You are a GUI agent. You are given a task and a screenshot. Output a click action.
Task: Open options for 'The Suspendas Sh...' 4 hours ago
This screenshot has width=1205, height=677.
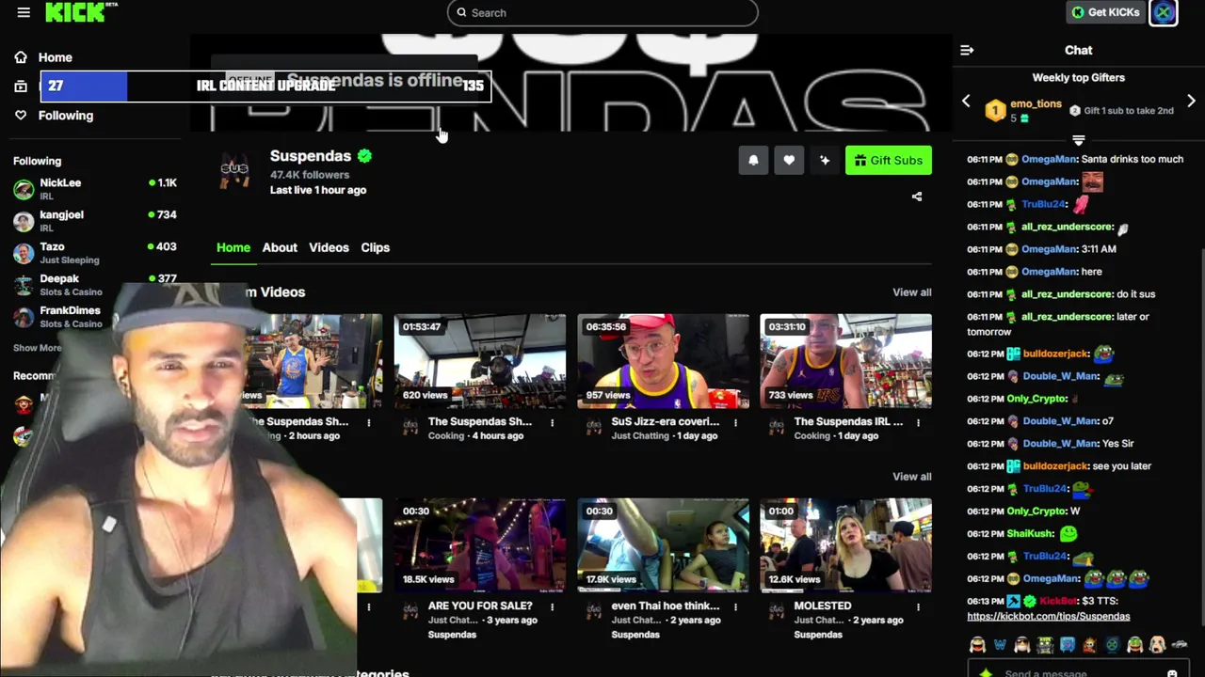[x=553, y=422]
